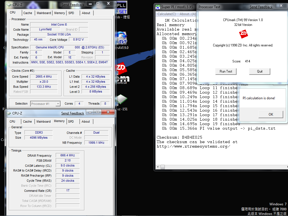Click the CPUmark Score value 414
The width and height of the screenshot is (288, 216).
point(247,61)
